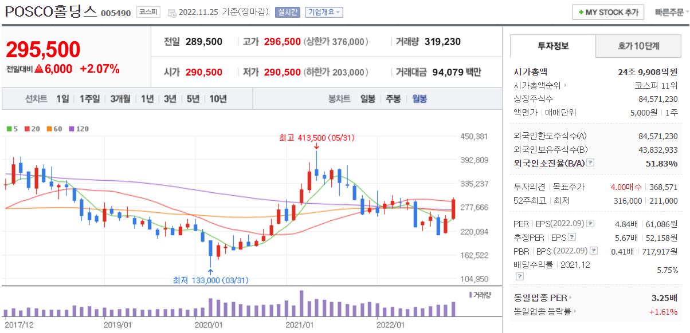Viewport: 690px width, 333px height.
Task: Click the 최고 413,500 (05/31) chart label
Action: coord(318,138)
